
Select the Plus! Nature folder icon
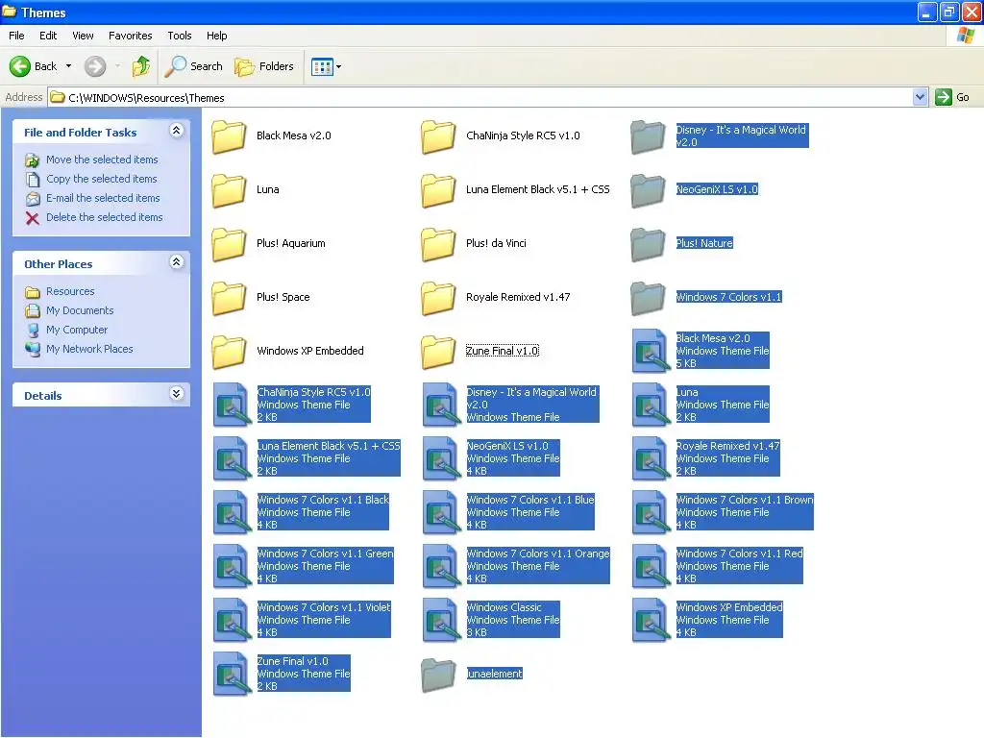(649, 244)
